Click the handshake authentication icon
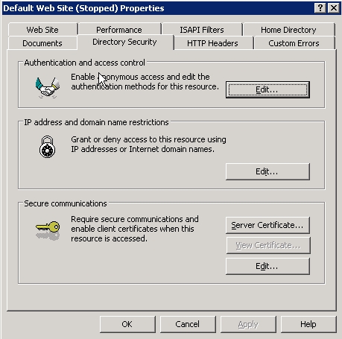The width and height of the screenshot is (342, 339). pos(48,87)
